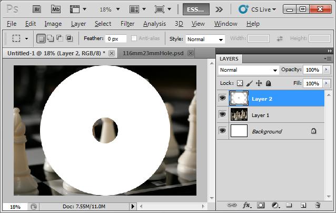
Task: Choose the Subtract from selection mode icon
Action: tap(60, 38)
